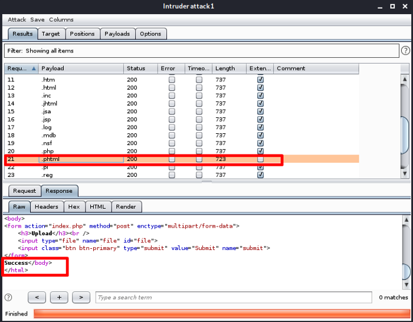Response pane scrollbar down arrow
The height and width of the screenshot is (322, 413).
pos(406,285)
